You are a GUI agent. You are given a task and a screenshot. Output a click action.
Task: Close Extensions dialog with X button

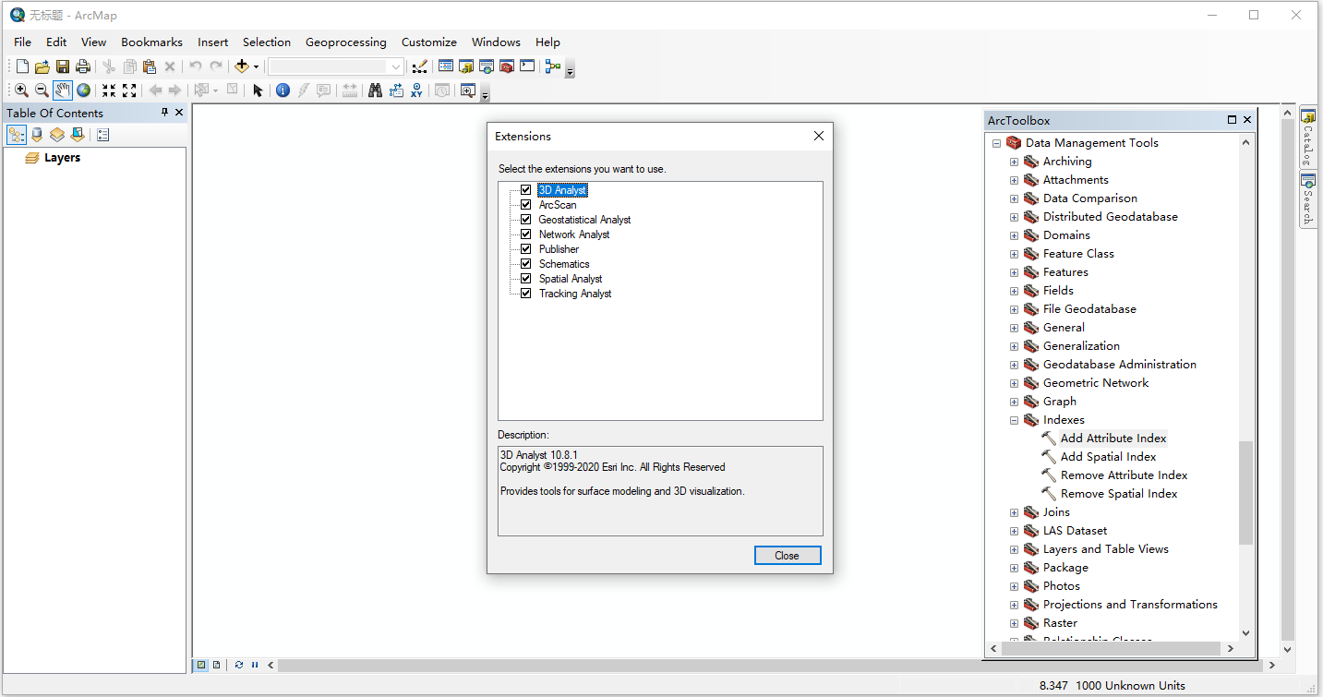click(x=819, y=136)
